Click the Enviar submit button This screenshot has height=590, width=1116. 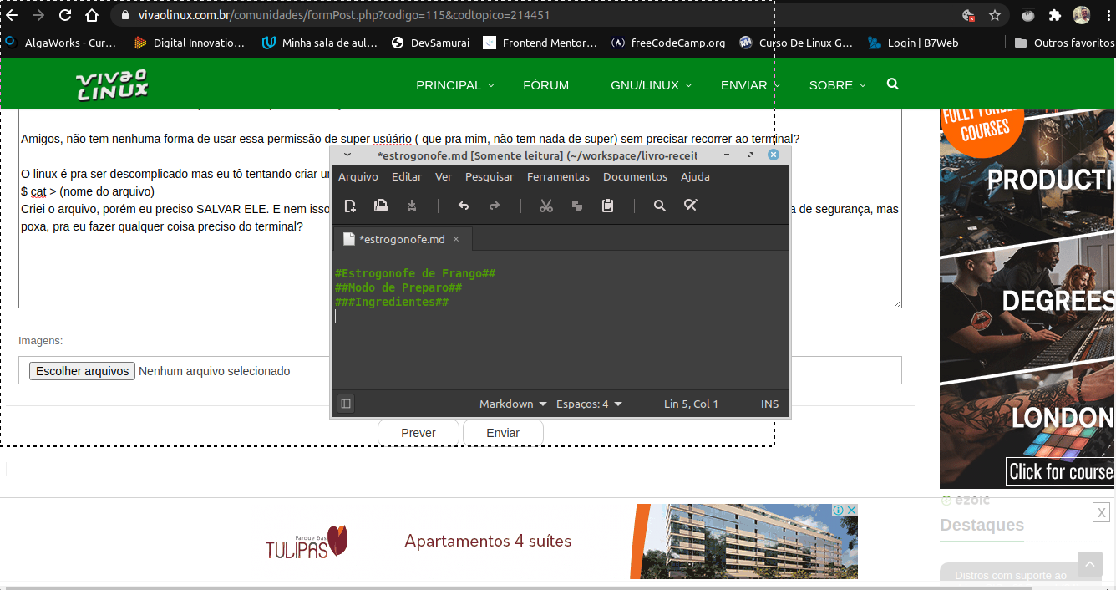(503, 433)
